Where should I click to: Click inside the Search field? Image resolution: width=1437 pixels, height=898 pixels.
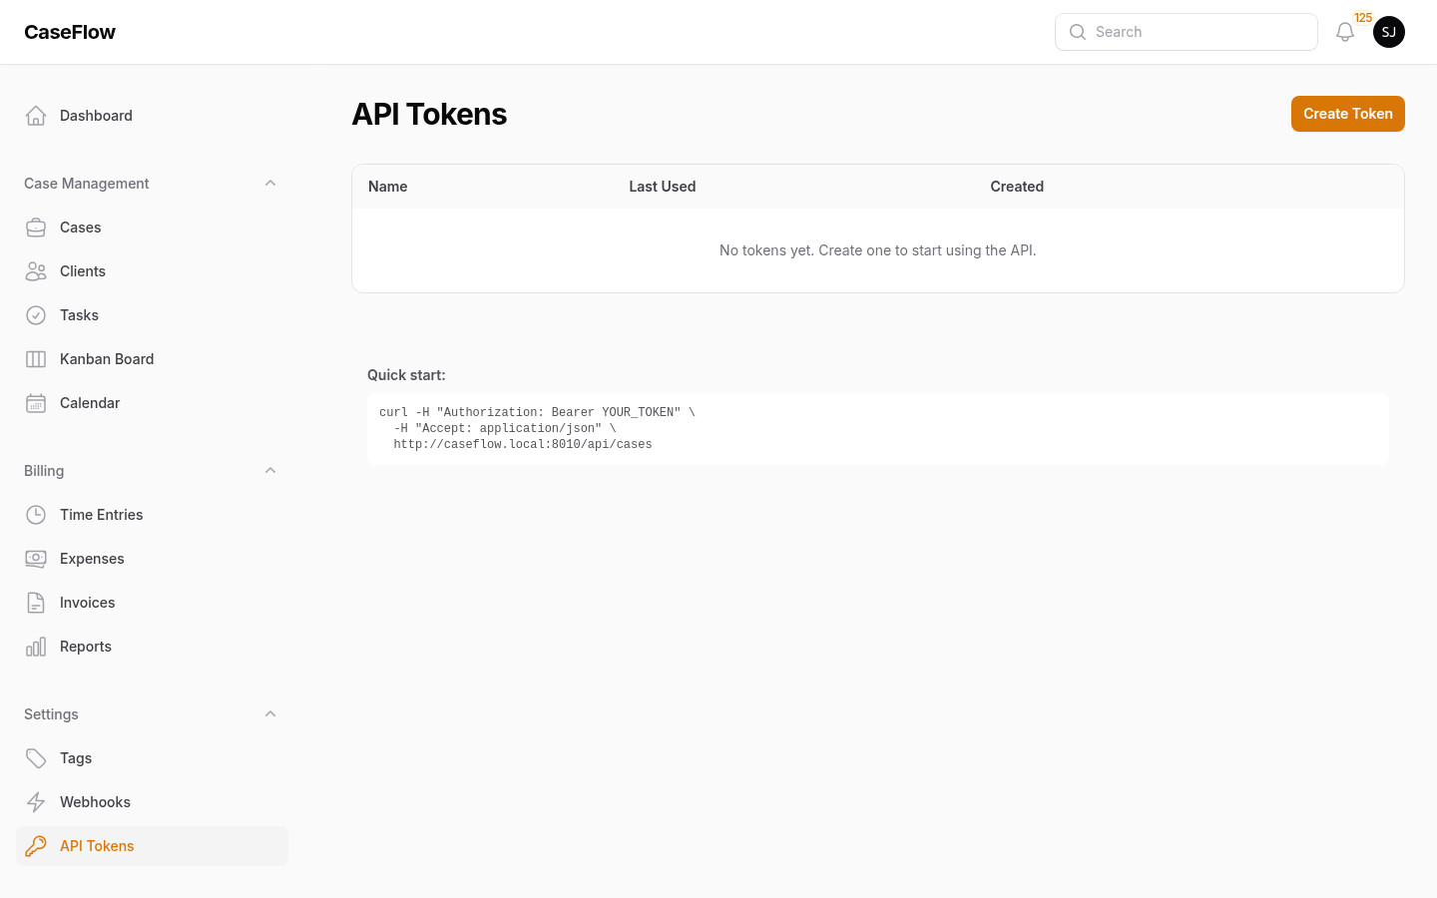(x=1187, y=32)
